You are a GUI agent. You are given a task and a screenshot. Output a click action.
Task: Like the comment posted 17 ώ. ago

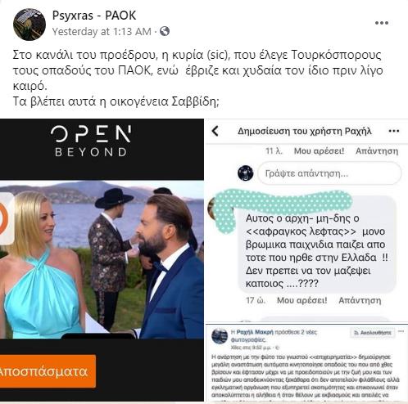(x=301, y=300)
